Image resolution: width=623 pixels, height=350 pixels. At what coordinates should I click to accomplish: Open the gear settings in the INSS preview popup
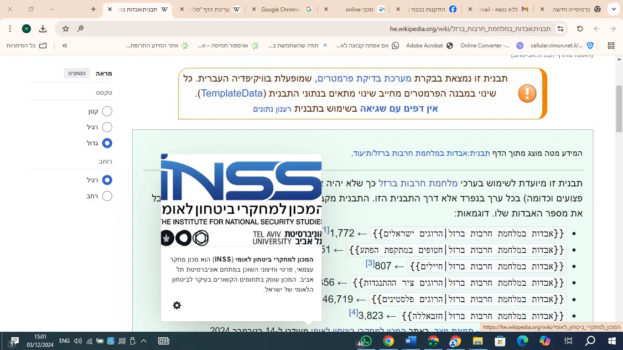point(177,305)
